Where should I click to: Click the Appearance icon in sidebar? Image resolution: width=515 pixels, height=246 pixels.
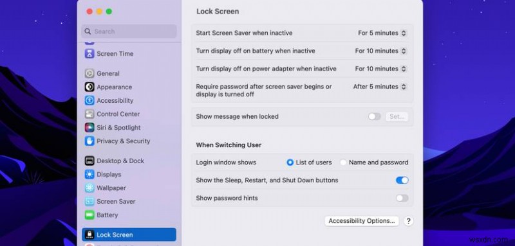[89, 87]
